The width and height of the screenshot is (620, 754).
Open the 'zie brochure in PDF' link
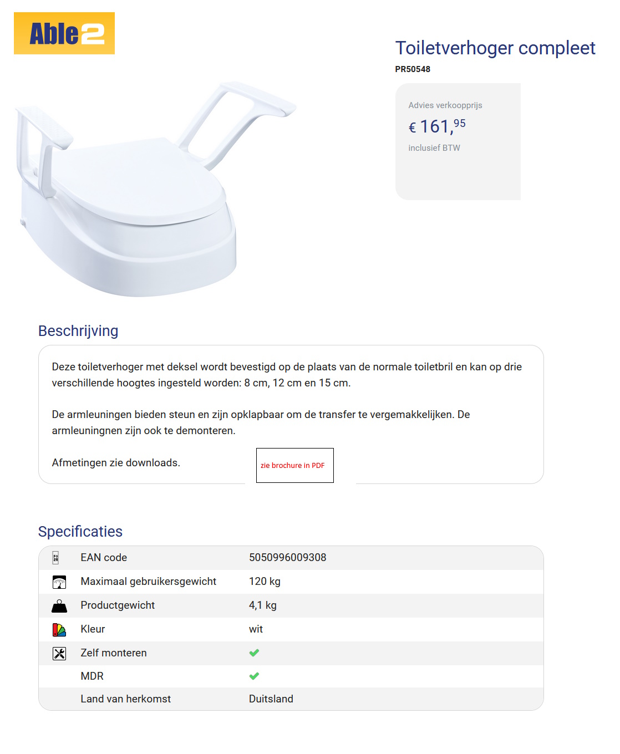(x=293, y=466)
